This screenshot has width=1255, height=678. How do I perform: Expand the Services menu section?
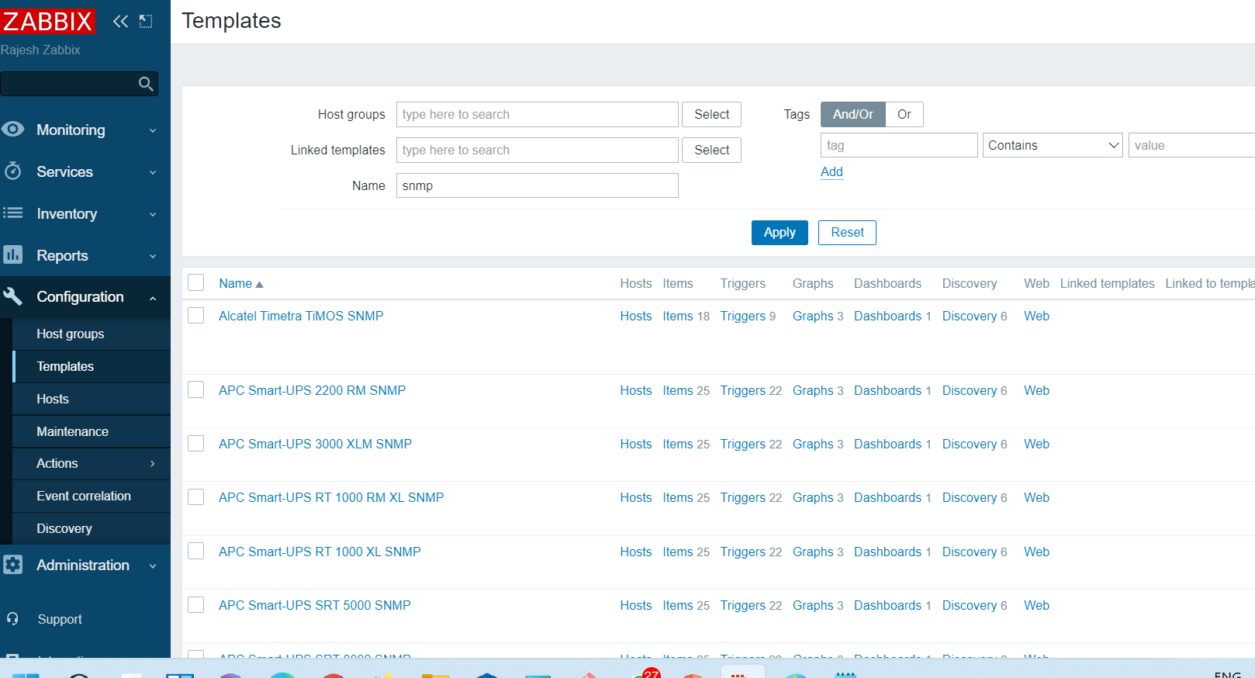(153, 172)
